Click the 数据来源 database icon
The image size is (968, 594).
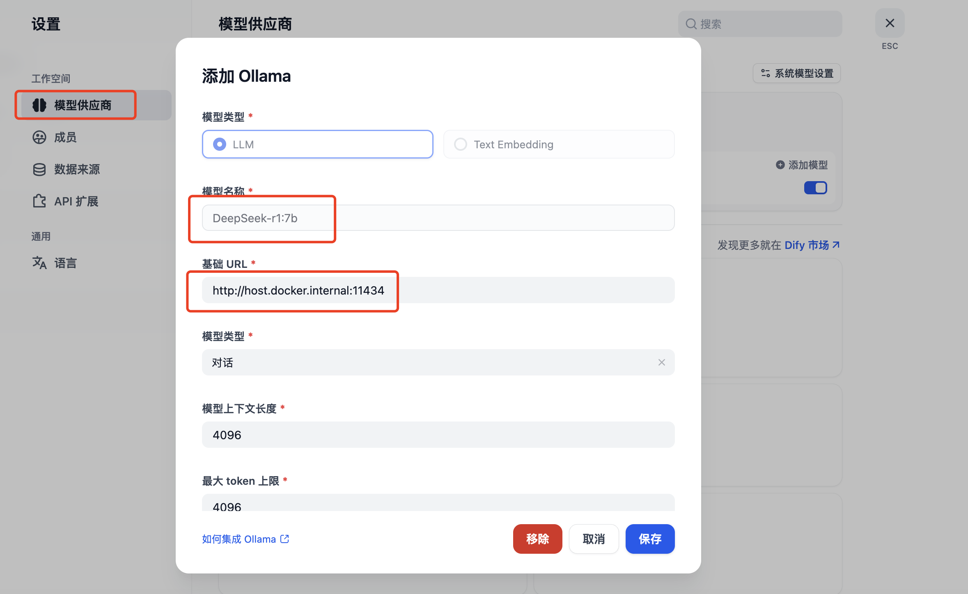click(39, 169)
